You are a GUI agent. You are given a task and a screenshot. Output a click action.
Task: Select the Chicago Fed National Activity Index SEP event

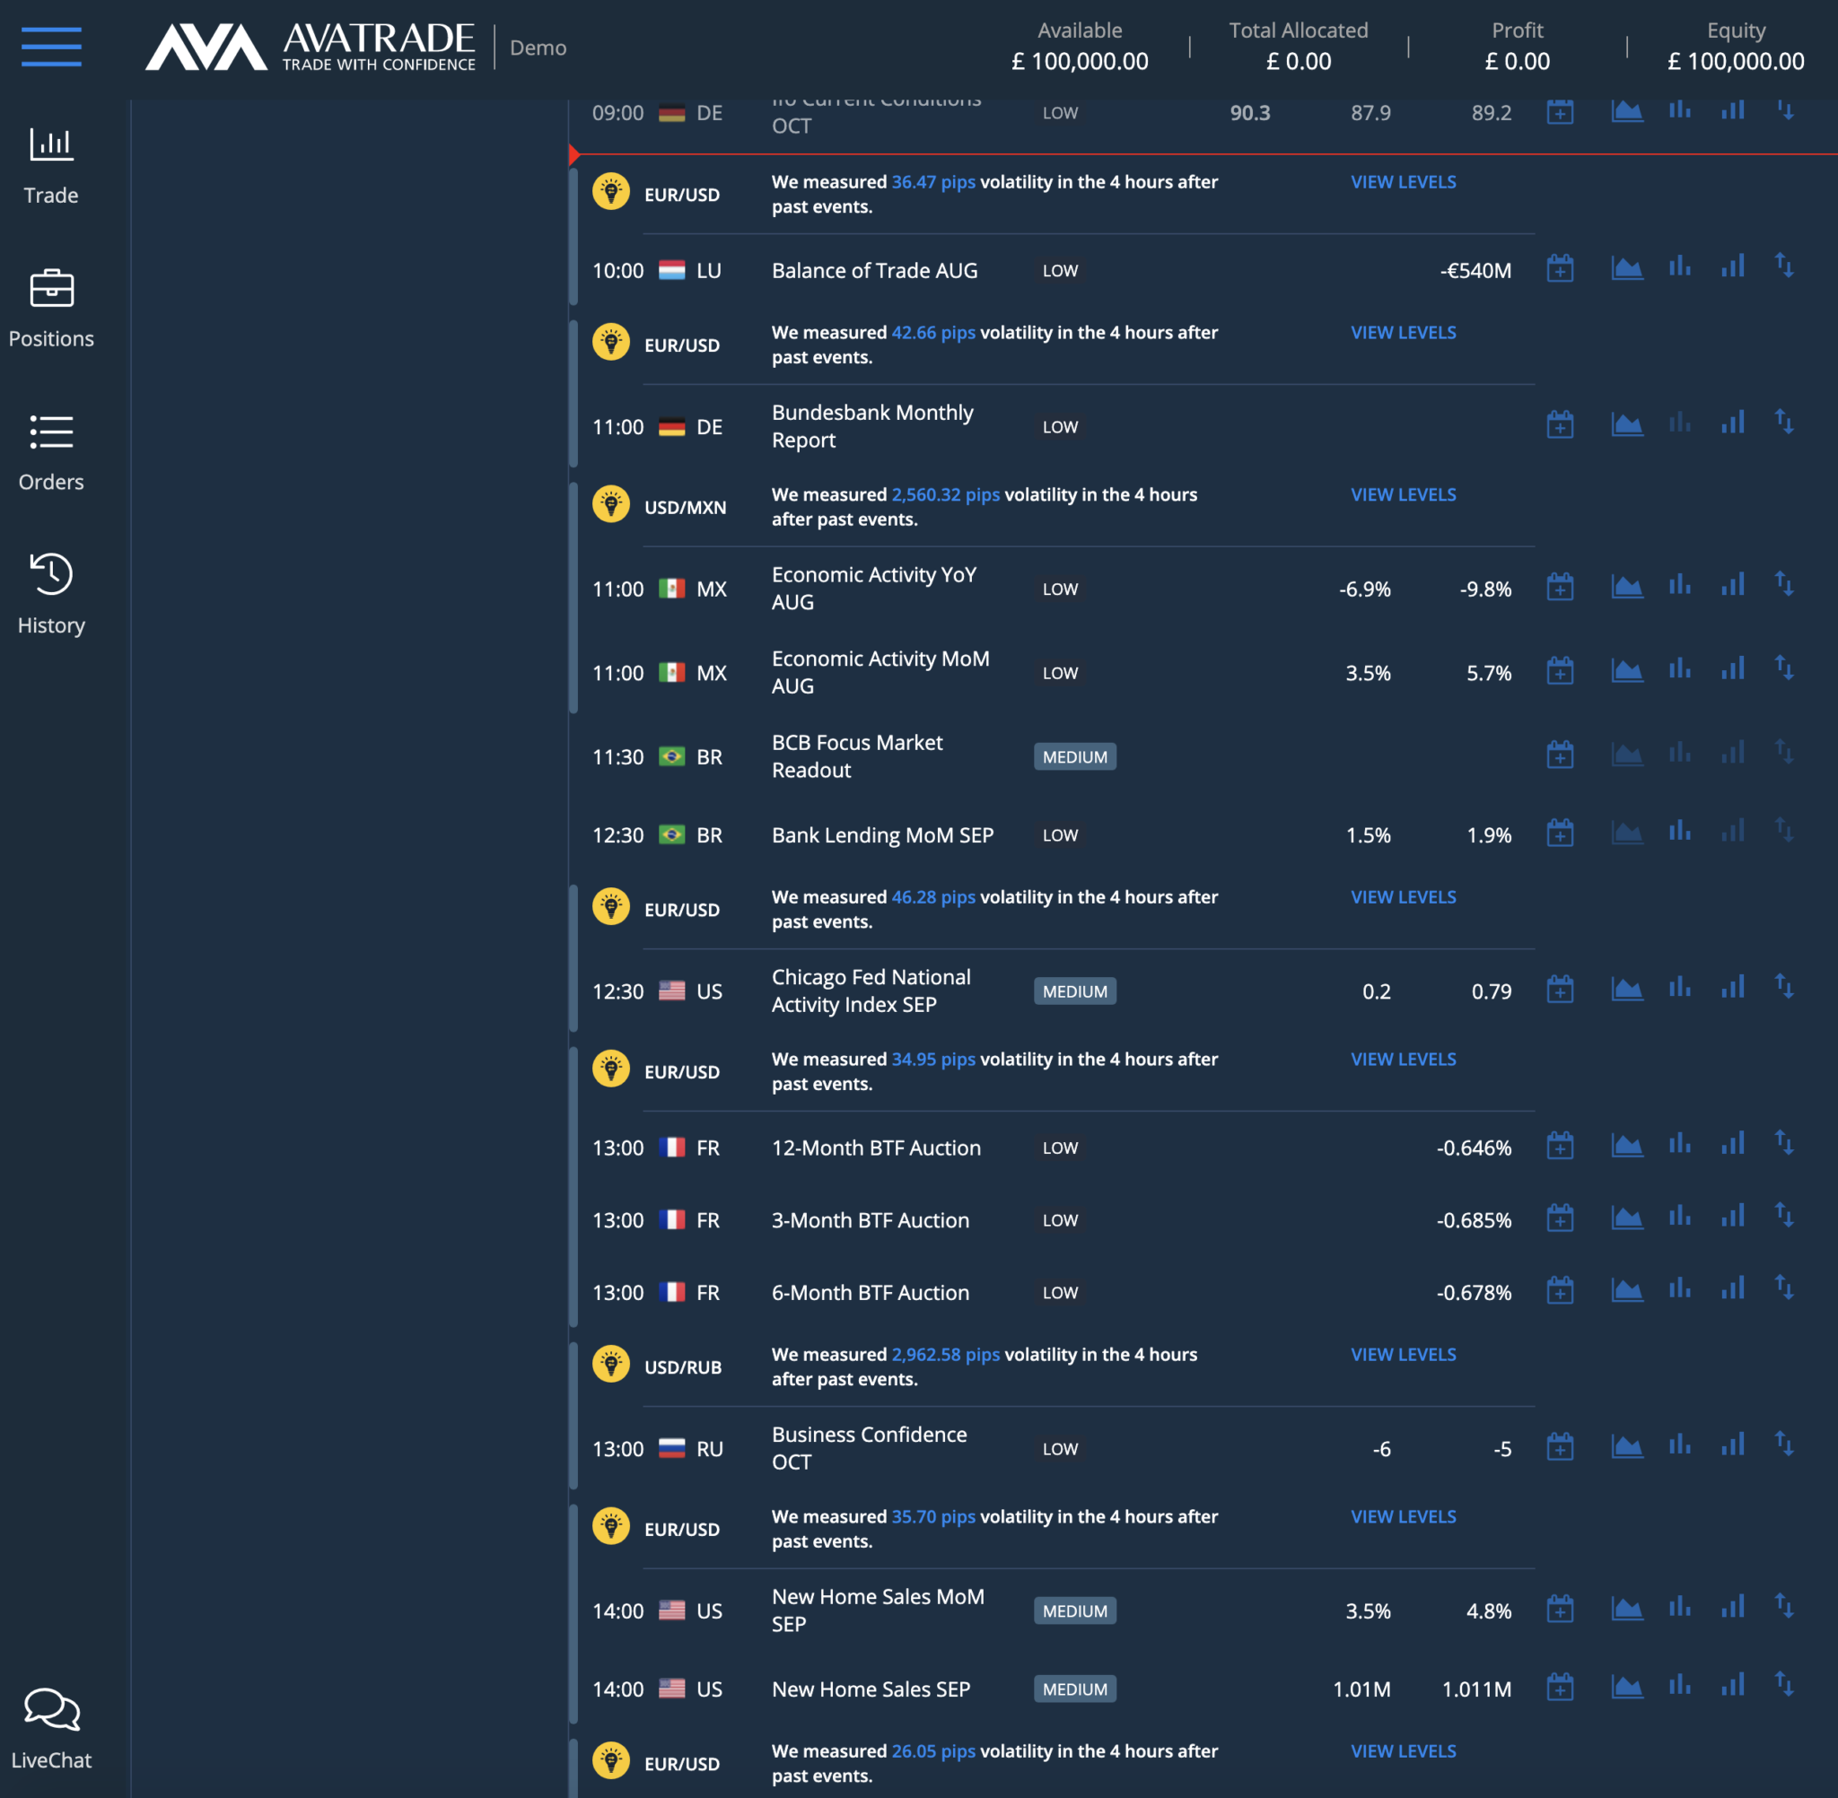pyautogui.click(x=871, y=990)
